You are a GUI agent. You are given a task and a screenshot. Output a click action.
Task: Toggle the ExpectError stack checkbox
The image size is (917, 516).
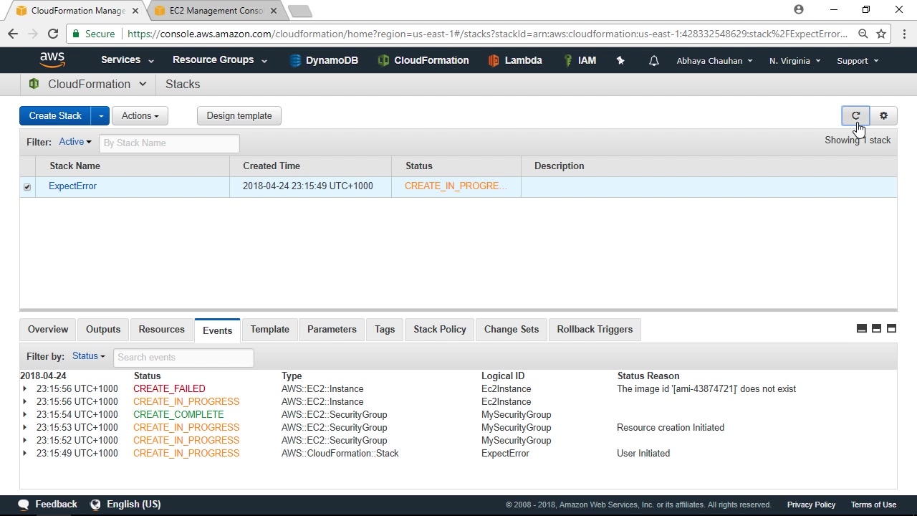(x=27, y=187)
